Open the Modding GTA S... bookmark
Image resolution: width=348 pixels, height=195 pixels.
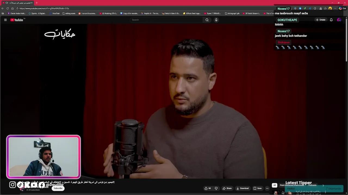pos(108,13)
